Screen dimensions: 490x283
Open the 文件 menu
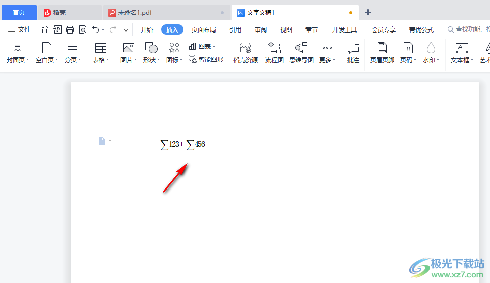(x=19, y=29)
